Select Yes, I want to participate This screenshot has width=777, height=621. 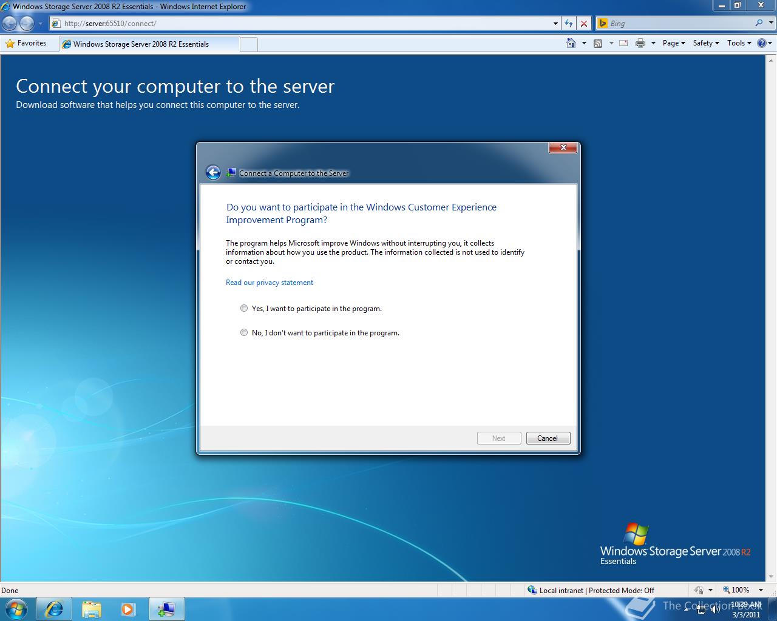[244, 308]
